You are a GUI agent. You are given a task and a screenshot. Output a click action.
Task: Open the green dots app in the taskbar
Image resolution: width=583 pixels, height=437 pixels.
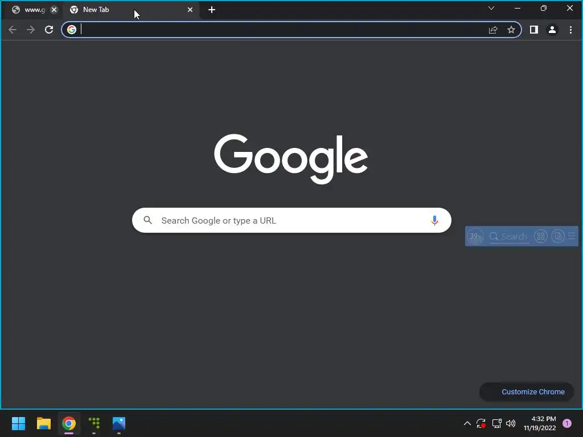[x=94, y=423]
